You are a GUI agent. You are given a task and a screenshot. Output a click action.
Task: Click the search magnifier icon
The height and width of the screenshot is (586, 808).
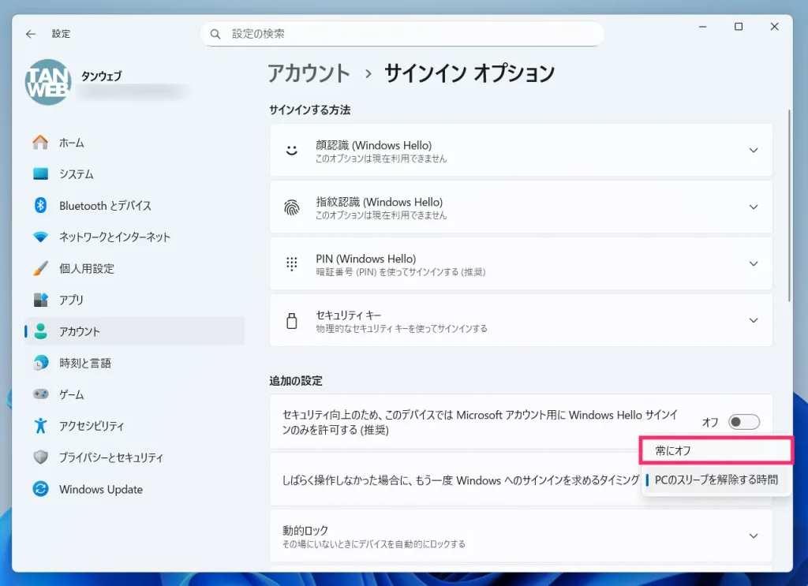click(x=215, y=34)
